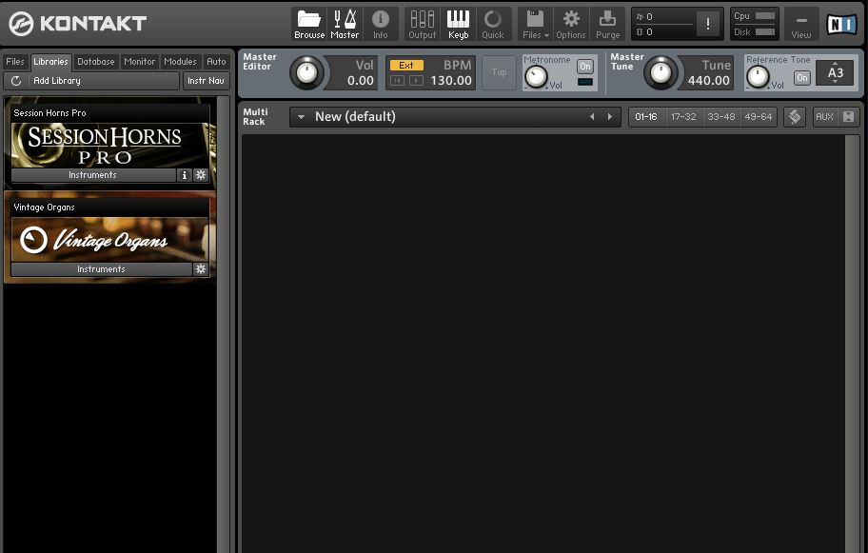
Task: Minimize view with View button
Action: click(x=801, y=25)
